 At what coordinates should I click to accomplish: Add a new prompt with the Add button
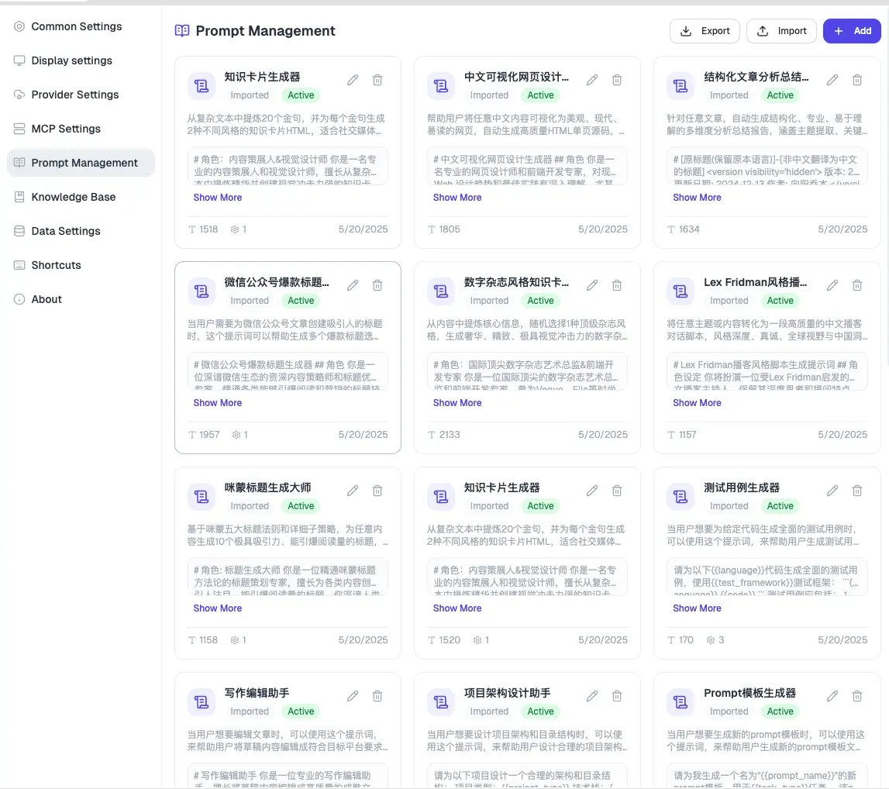tap(852, 30)
